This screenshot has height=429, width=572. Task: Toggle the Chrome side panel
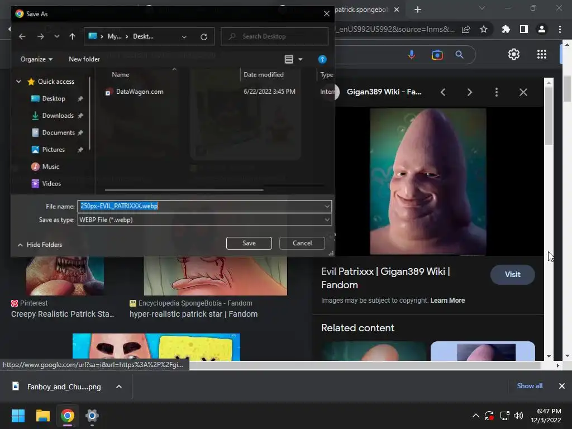(x=524, y=29)
